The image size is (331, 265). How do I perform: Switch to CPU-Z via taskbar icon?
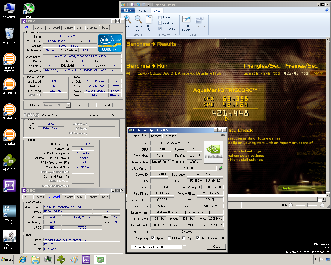click(x=86, y=260)
